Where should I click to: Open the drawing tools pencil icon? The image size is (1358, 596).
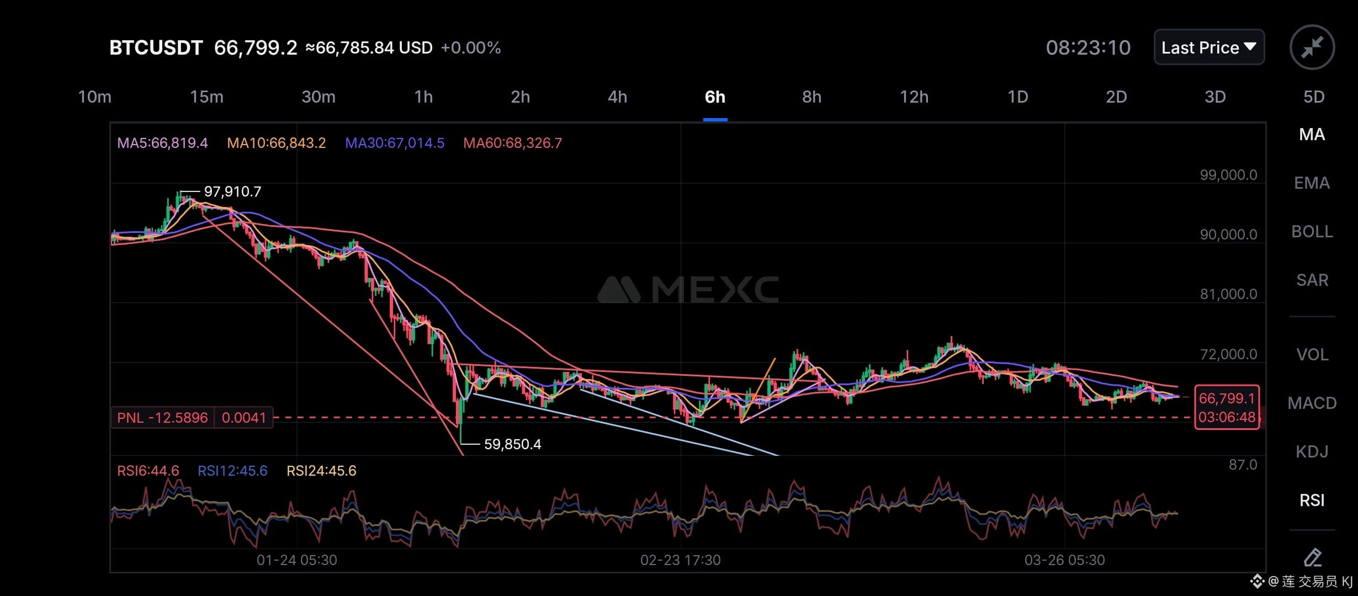click(x=1312, y=557)
